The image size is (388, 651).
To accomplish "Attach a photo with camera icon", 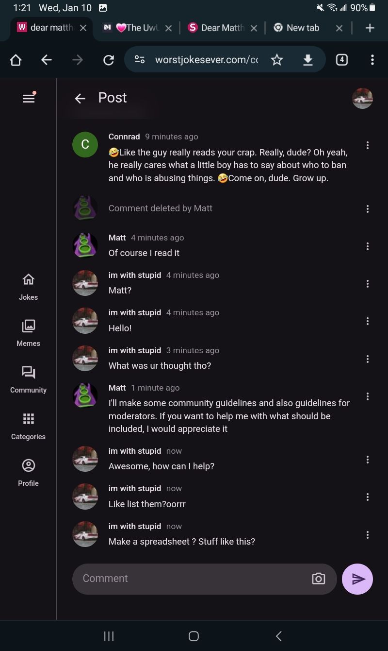I will pyautogui.click(x=318, y=579).
